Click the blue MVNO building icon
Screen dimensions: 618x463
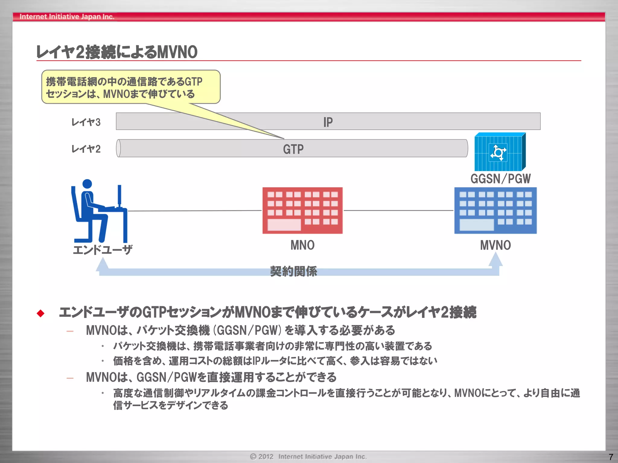[x=495, y=210]
